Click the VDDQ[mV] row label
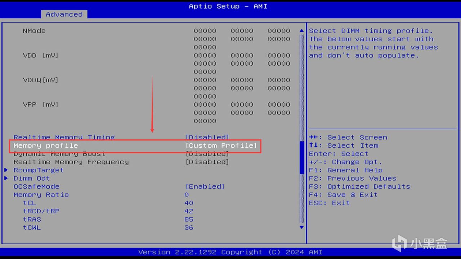 tap(40, 80)
